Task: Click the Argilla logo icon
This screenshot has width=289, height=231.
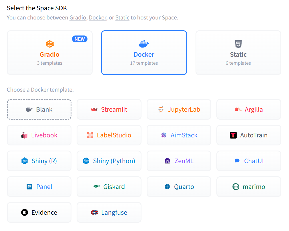Action: pyautogui.click(x=238, y=109)
